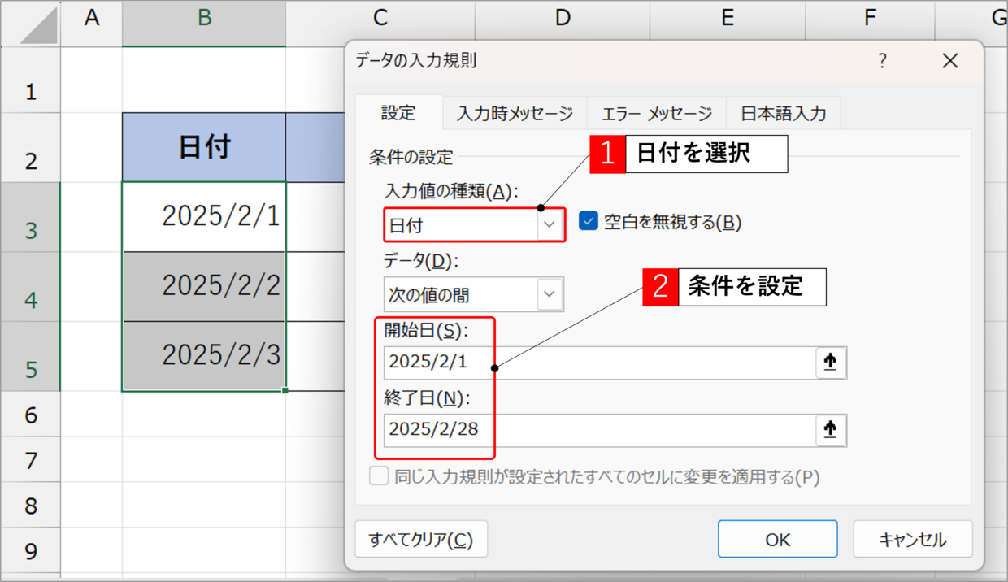Check the 同じ入力規則 apply-to-all checkbox
The image size is (1008, 582).
(379, 476)
